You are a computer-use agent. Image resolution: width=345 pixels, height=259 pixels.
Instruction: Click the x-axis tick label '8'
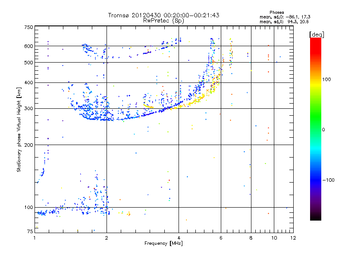click(x=251, y=238)
